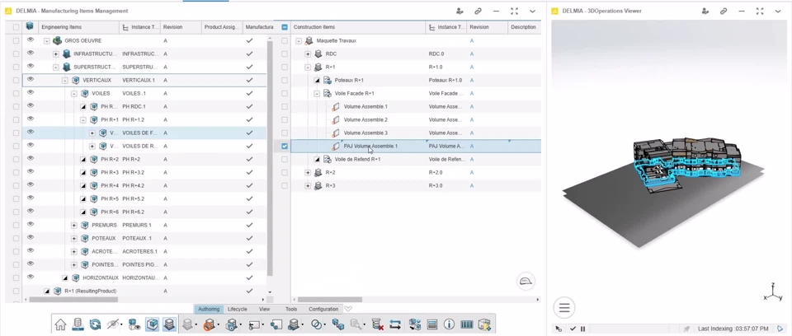Click the chevron after Configuration tab

click(x=348, y=309)
